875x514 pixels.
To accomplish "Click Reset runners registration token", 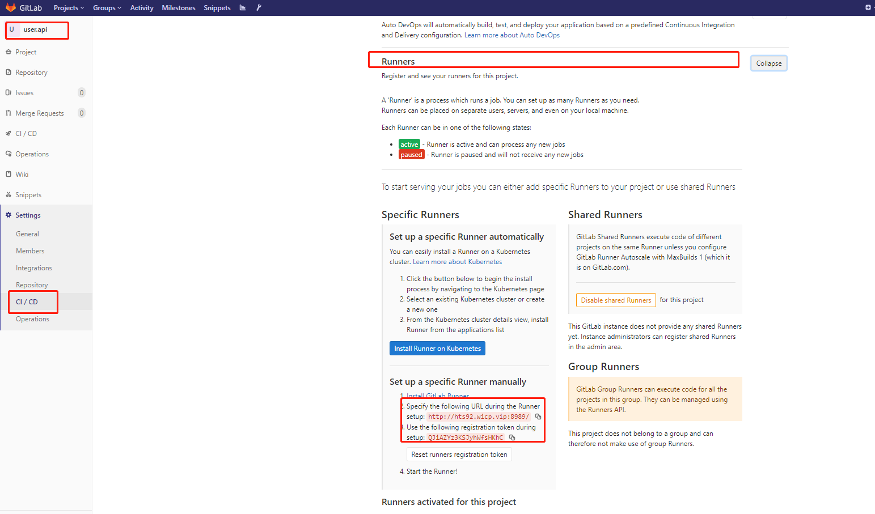I will pos(459,454).
